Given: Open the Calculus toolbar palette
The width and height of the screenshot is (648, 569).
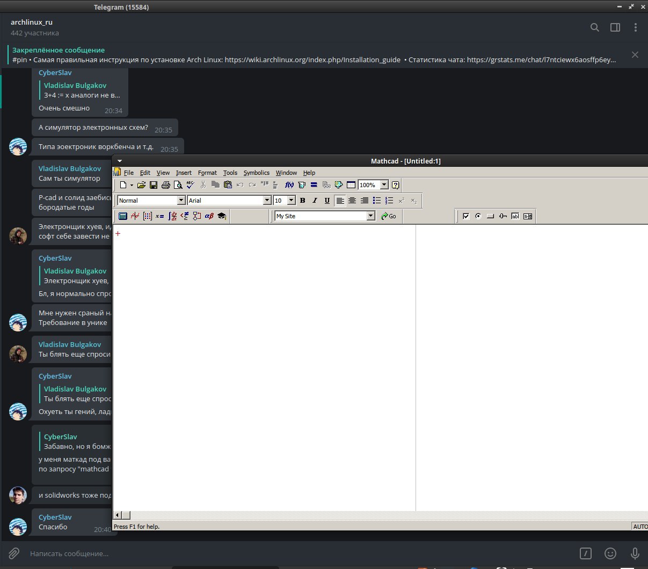Looking at the screenshot, I should (x=172, y=216).
